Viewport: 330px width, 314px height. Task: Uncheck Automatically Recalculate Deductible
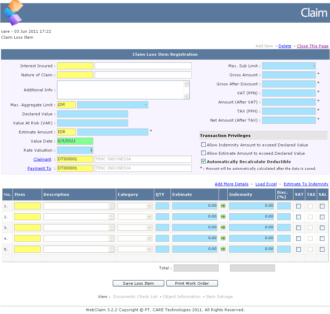tap(203, 161)
